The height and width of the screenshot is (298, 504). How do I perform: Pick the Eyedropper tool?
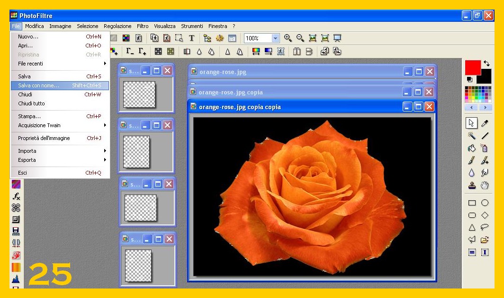click(485, 123)
